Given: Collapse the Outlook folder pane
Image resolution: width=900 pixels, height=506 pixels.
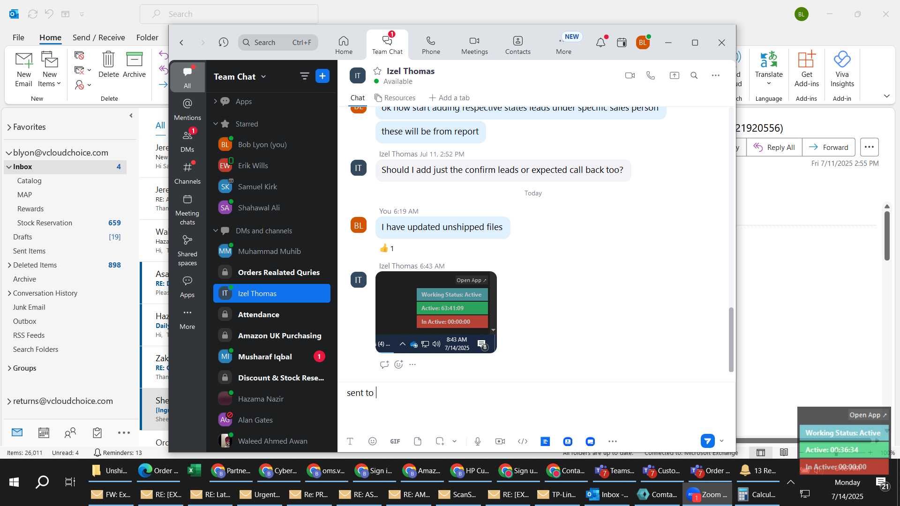Looking at the screenshot, I should [131, 115].
